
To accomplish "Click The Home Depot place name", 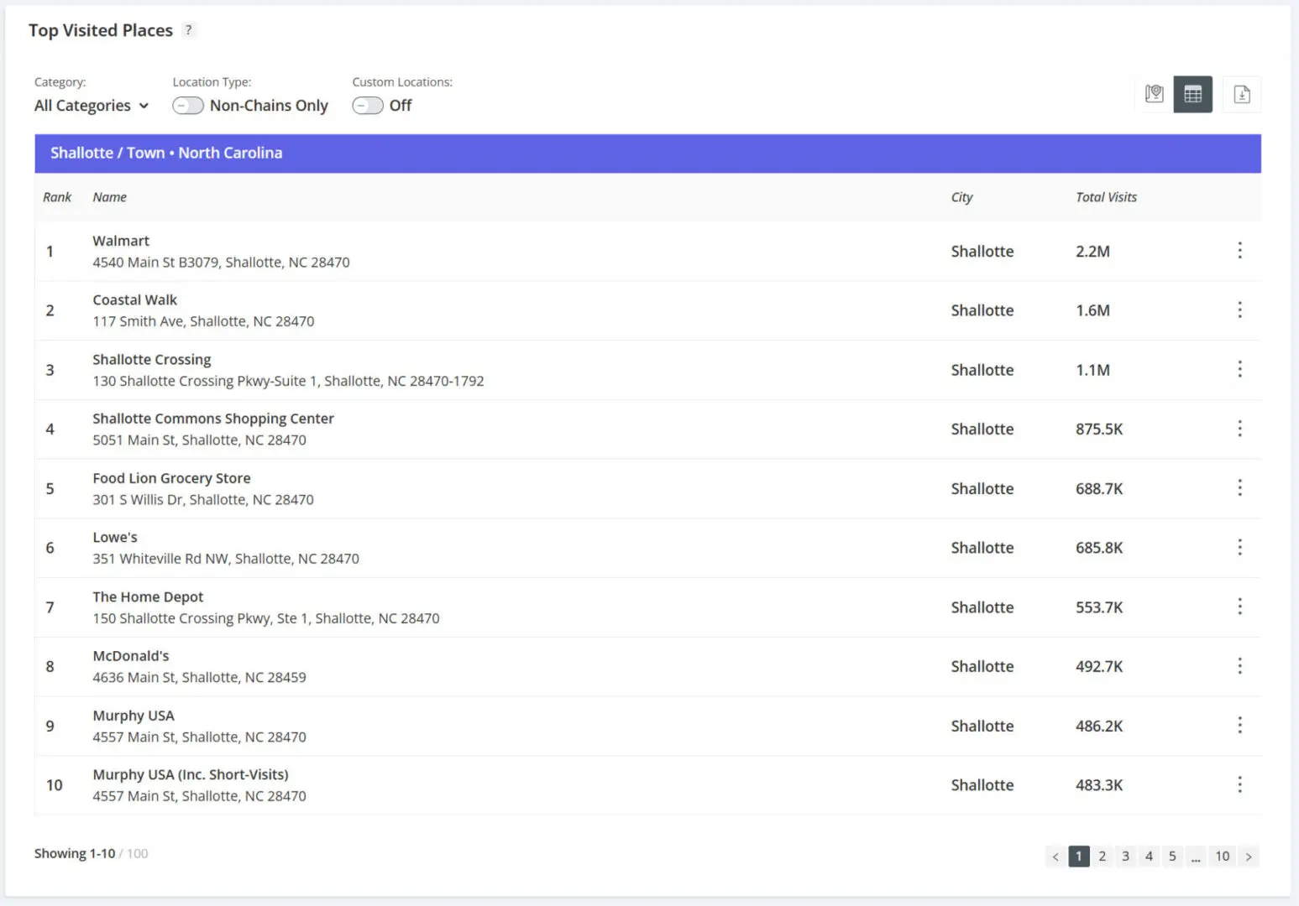I will click(x=148, y=597).
